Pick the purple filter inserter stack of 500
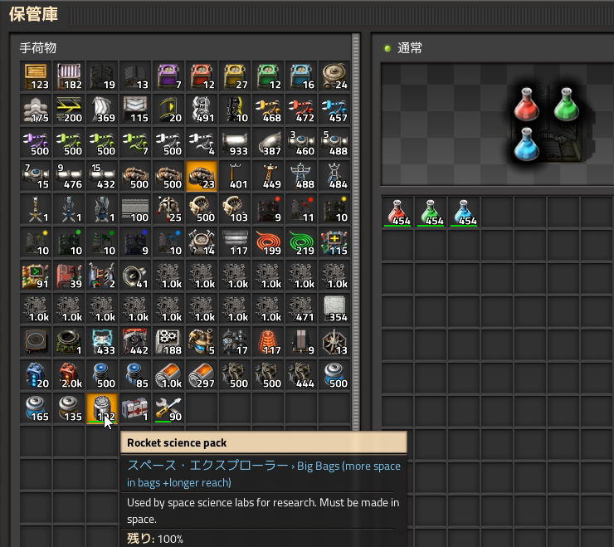This screenshot has height=547, width=614. (36, 143)
